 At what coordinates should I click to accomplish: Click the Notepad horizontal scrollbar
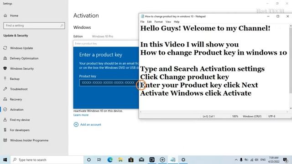pos(214,112)
